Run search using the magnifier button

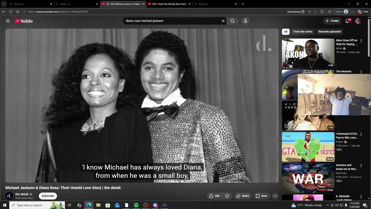(232, 21)
